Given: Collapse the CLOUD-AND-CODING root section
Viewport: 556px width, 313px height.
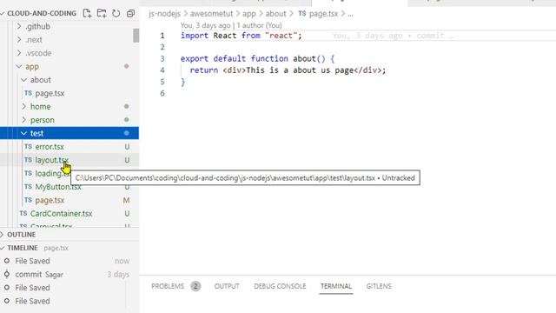Looking at the screenshot, I should (x=3, y=14).
